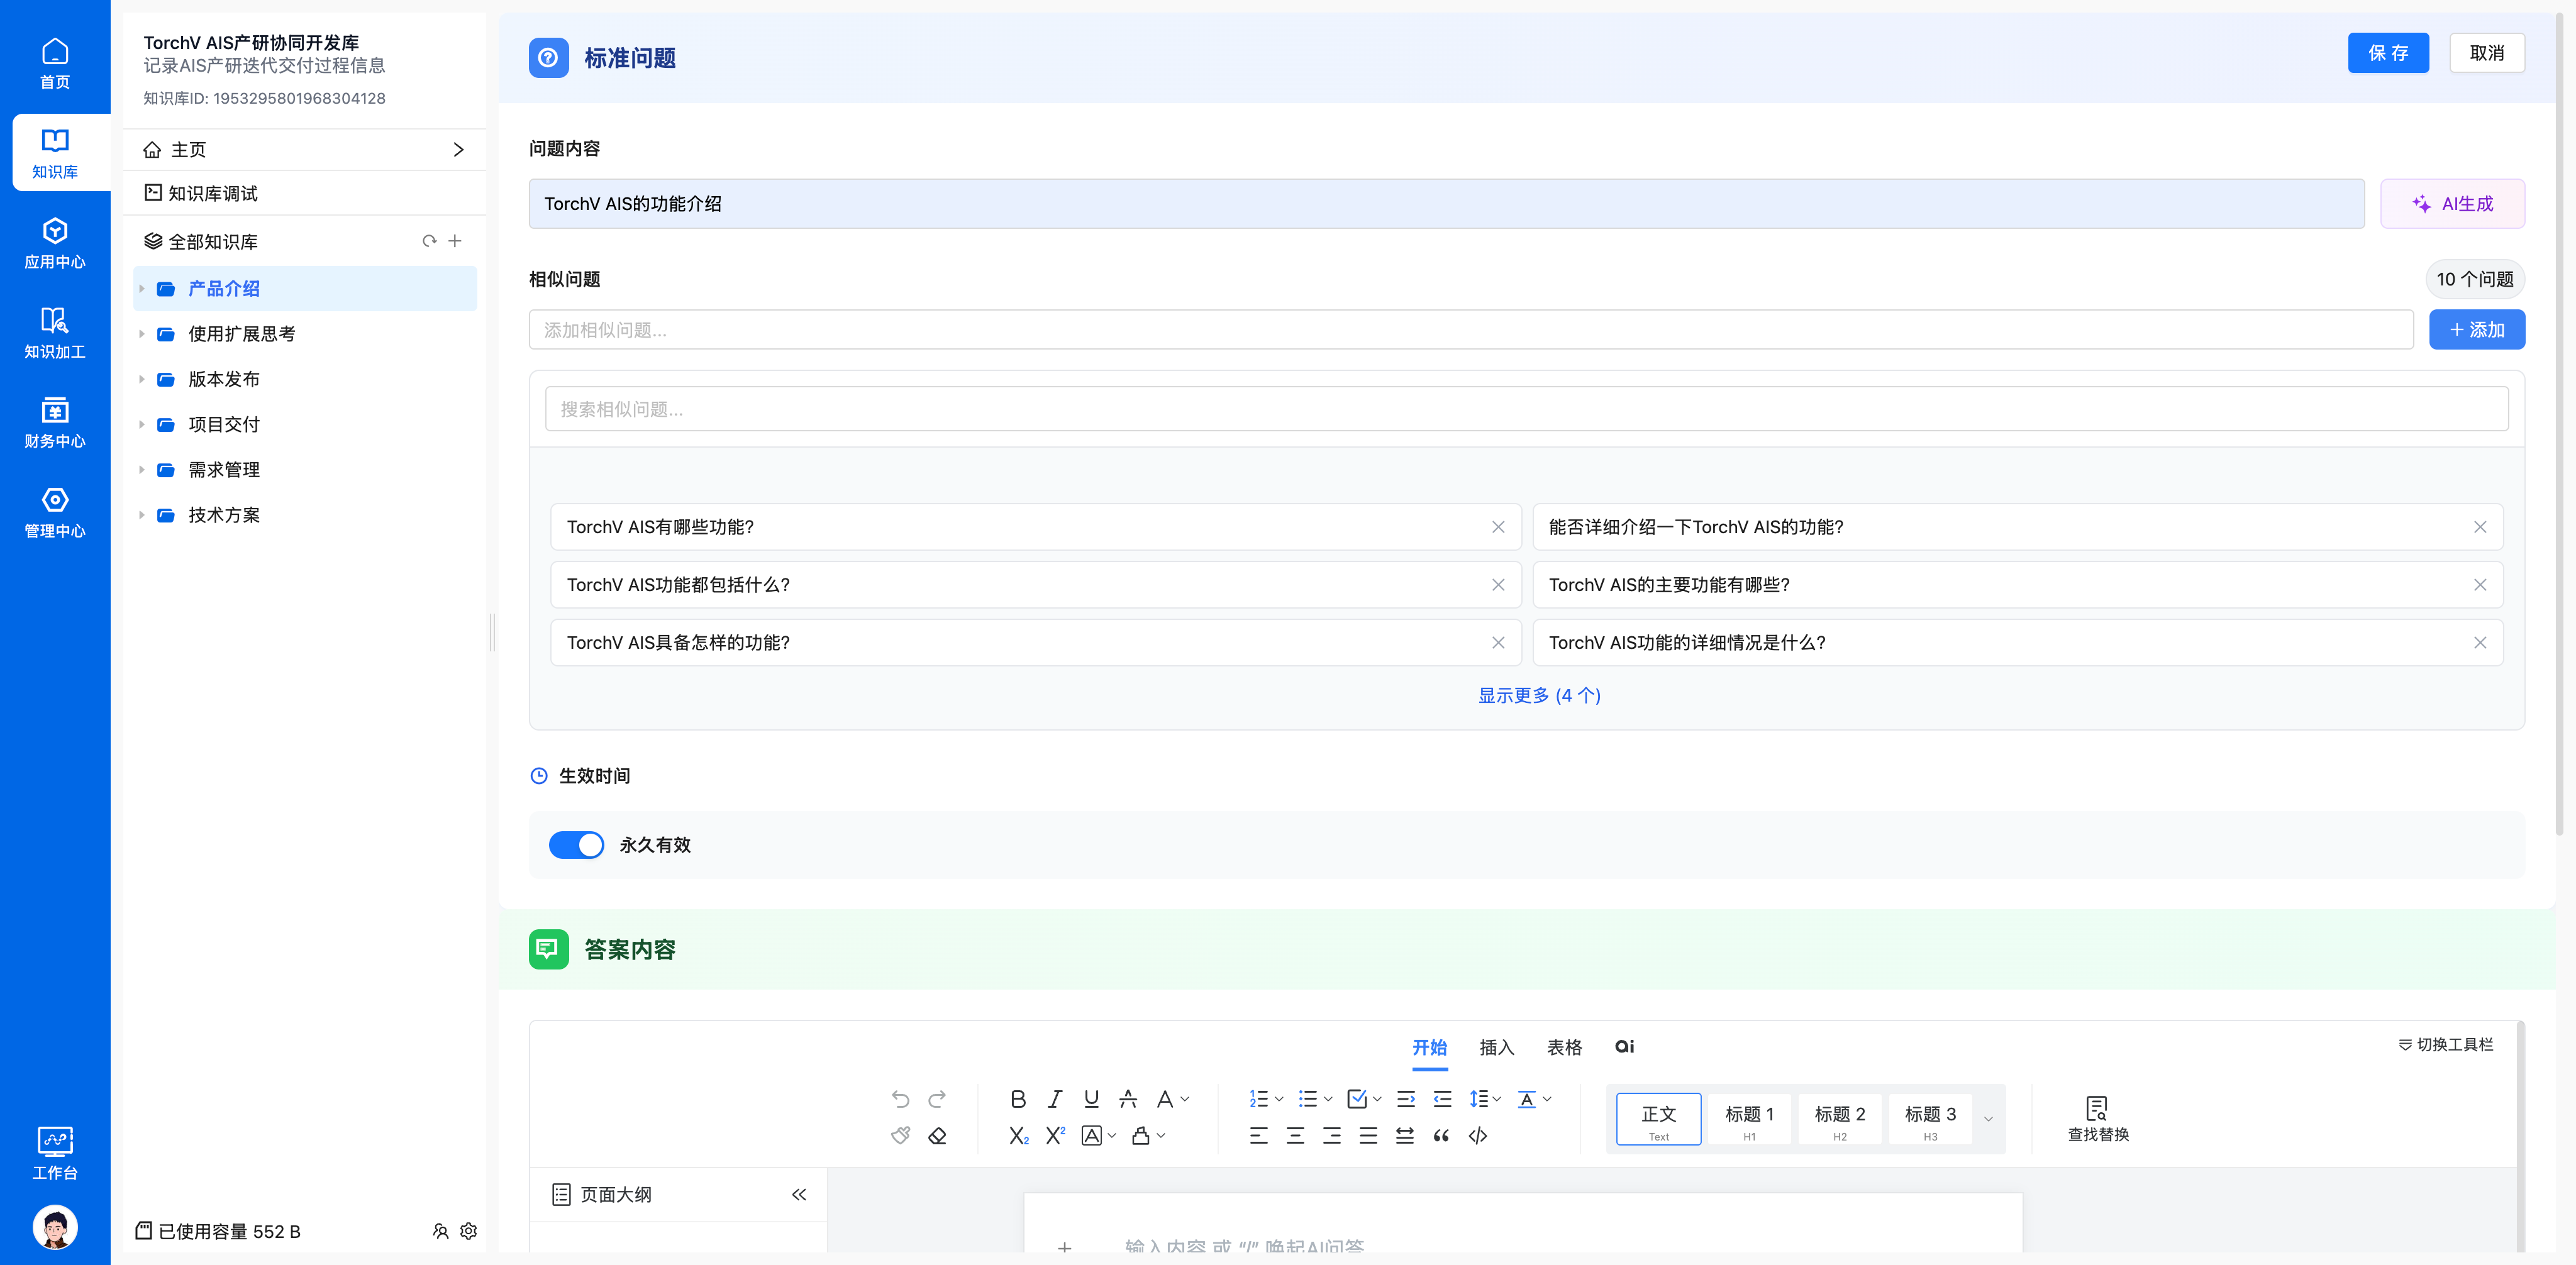Open the bullet list dropdown
Screen dimensions: 2576x1265
click(x=1328, y=1099)
